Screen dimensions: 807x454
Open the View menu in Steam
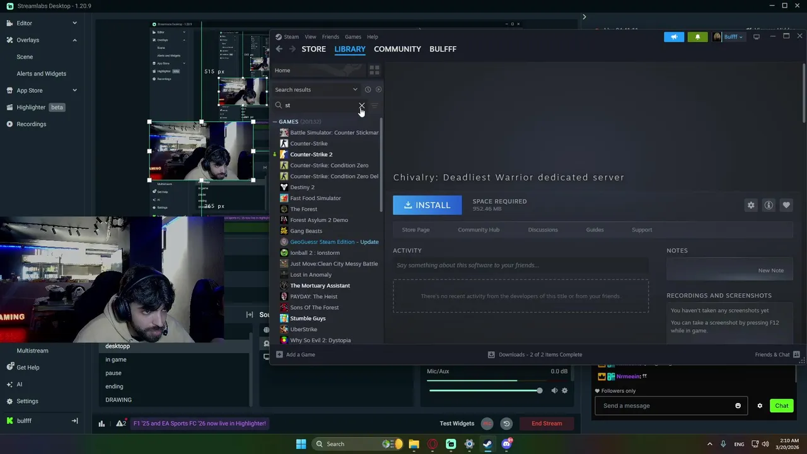point(310,37)
